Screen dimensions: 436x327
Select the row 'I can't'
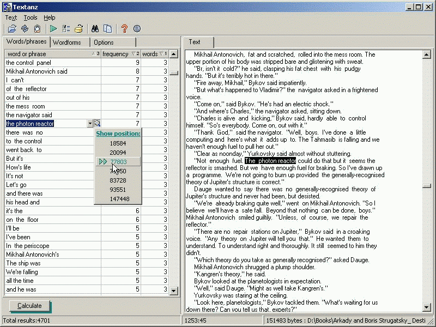tap(87, 80)
